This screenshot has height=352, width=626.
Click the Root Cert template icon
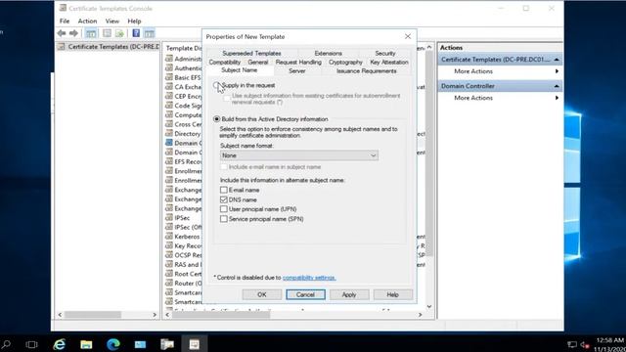(169, 274)
